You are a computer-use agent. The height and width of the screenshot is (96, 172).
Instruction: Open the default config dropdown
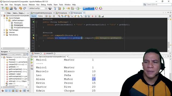[x=38, y=8]
